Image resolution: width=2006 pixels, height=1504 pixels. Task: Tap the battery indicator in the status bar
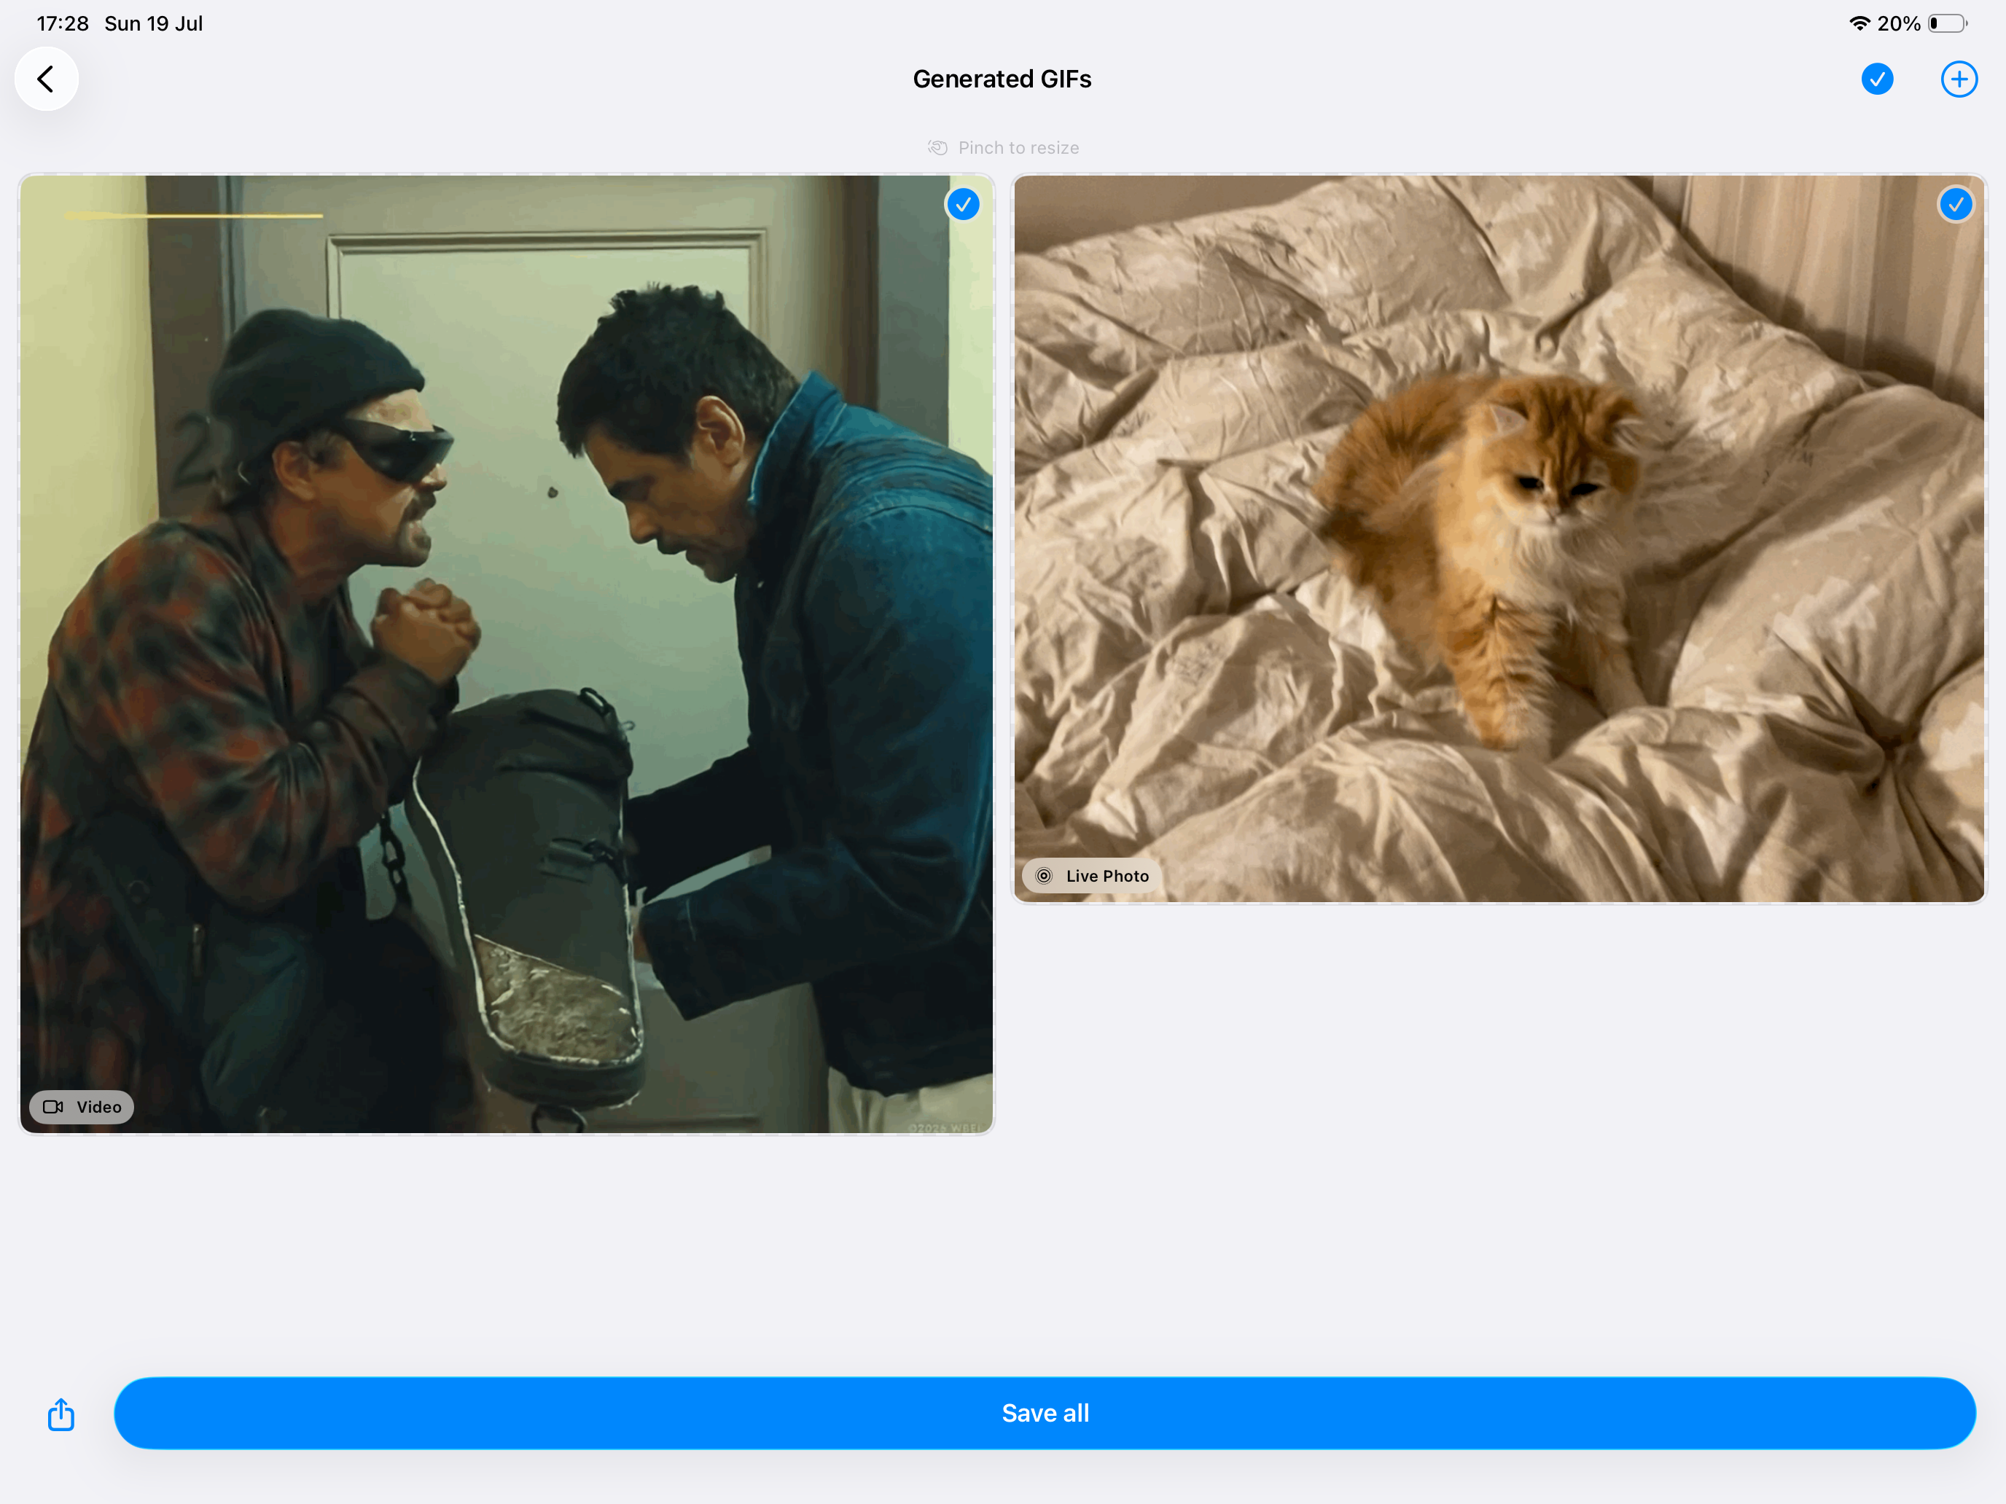[x=1948, y=23]
